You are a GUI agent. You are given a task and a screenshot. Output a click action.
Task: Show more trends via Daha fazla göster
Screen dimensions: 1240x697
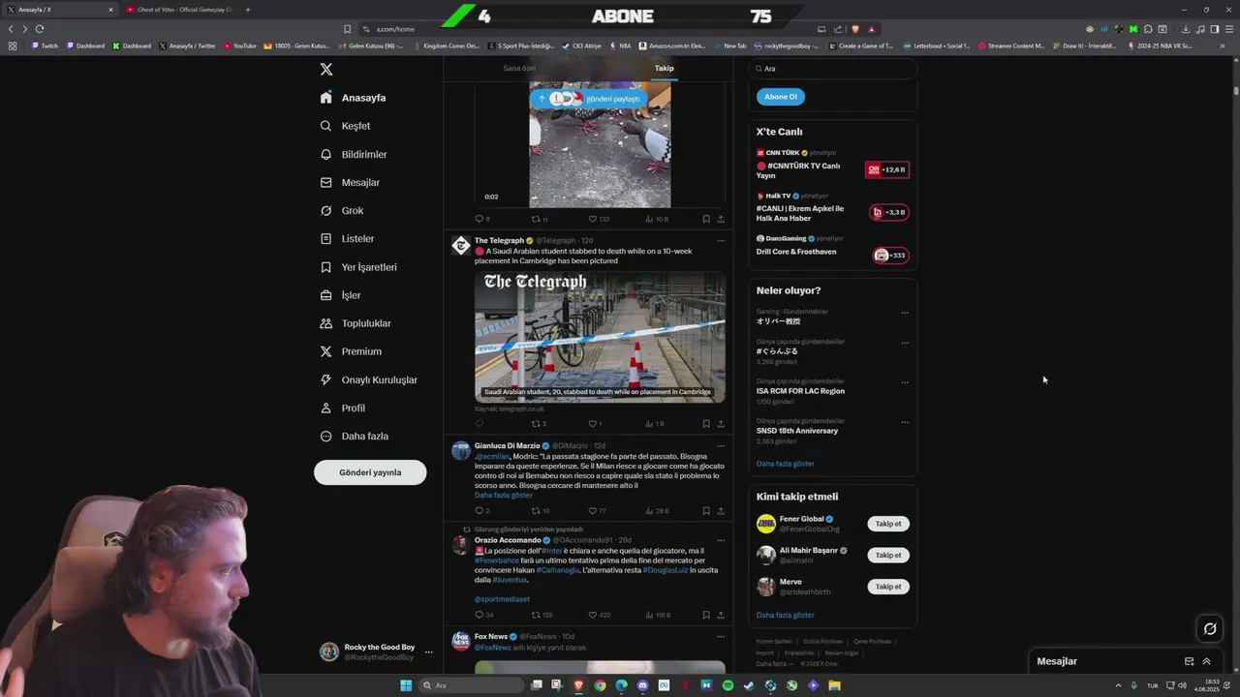(785, 464)
